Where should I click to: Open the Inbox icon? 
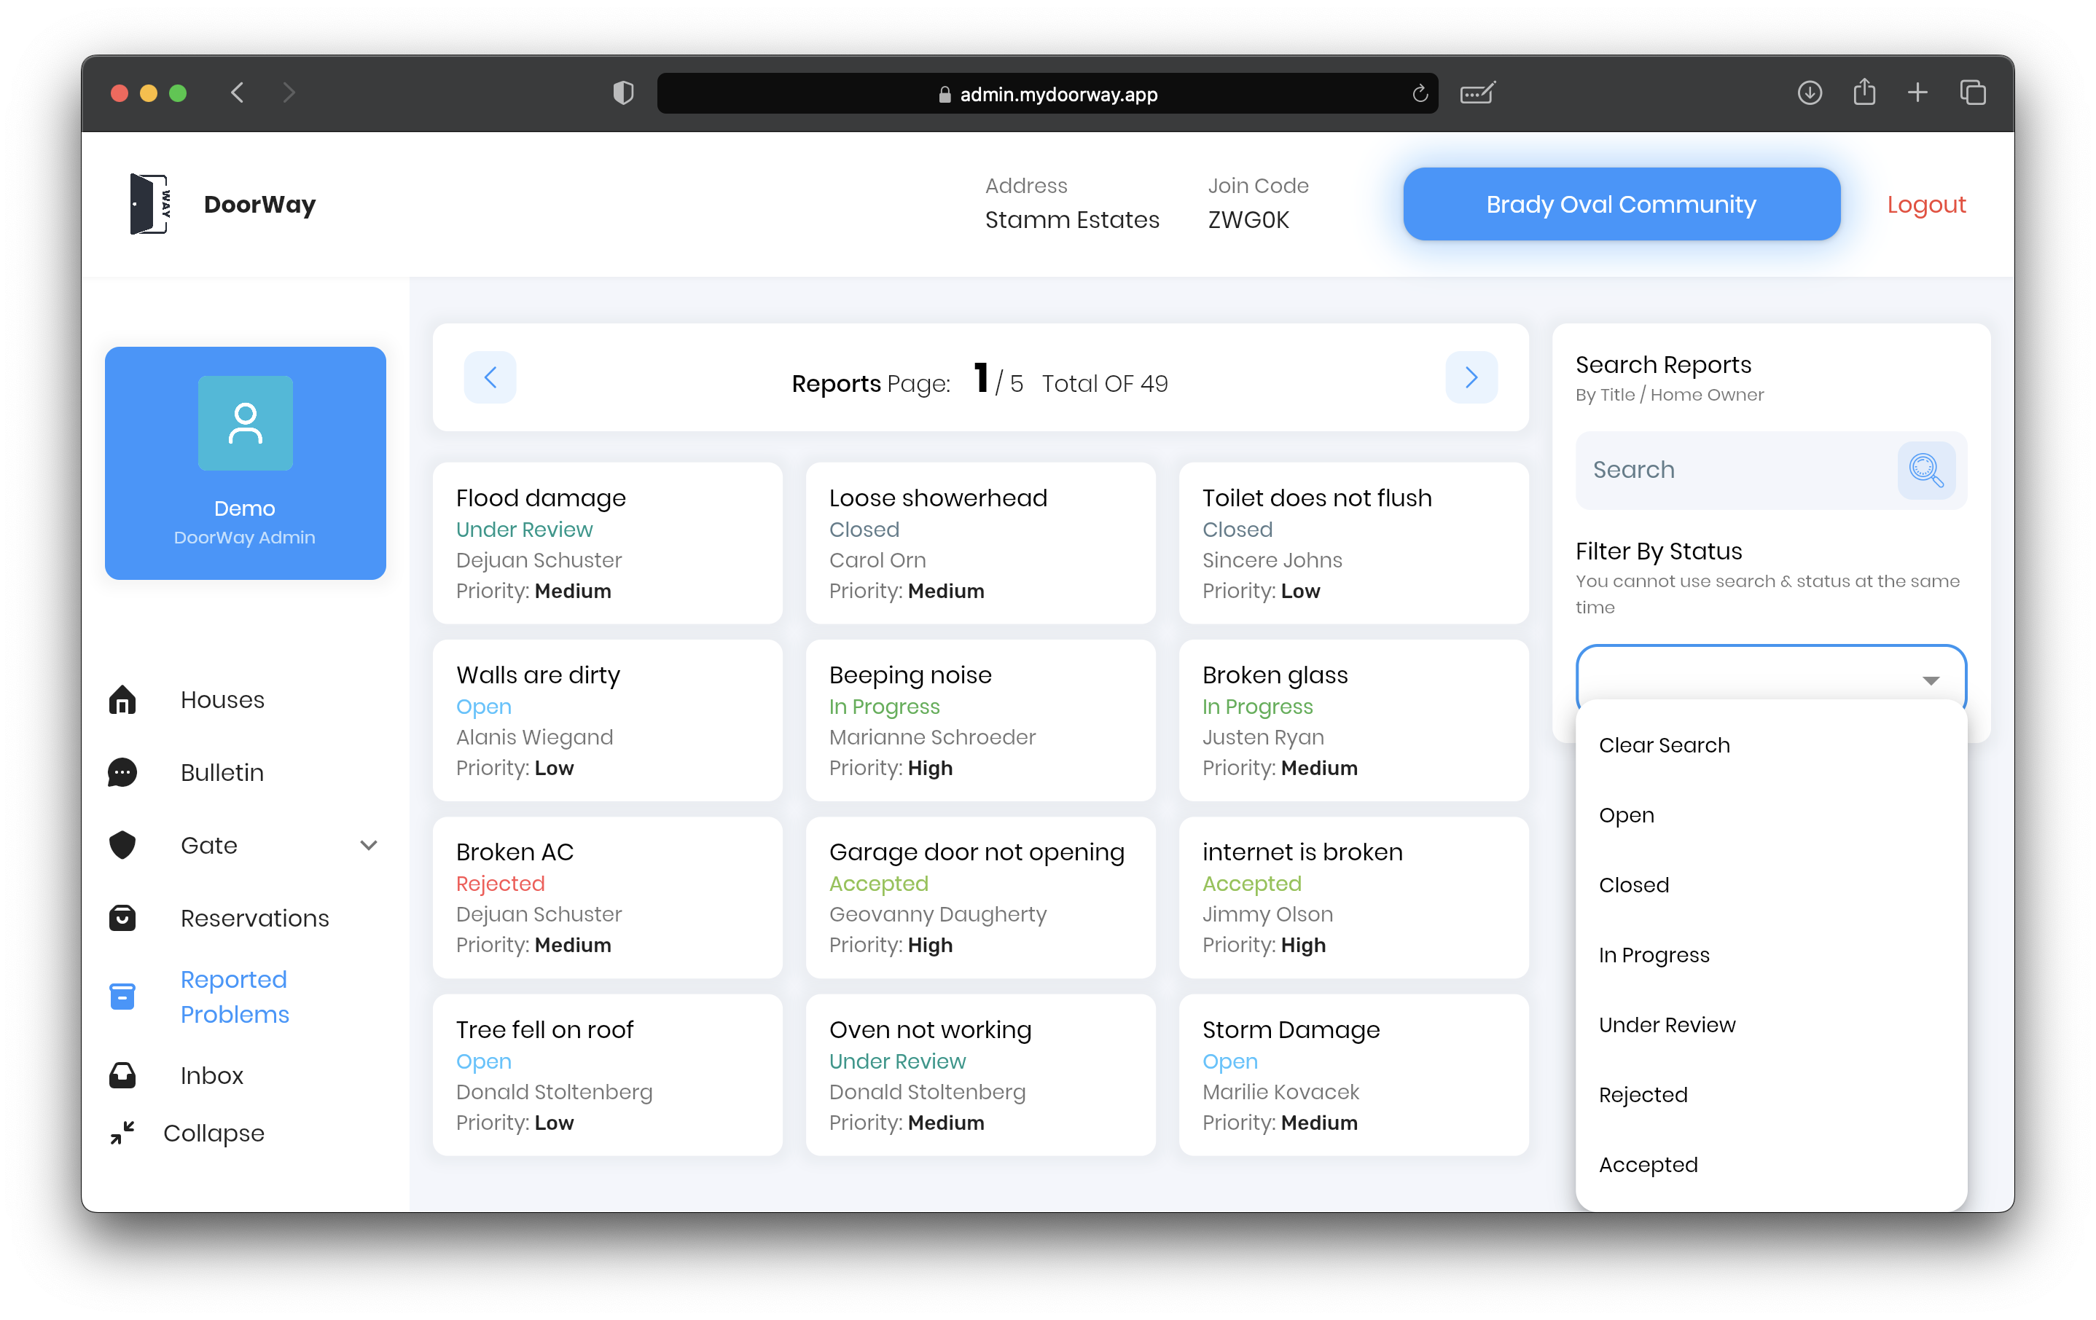[x=122, y=1075]
